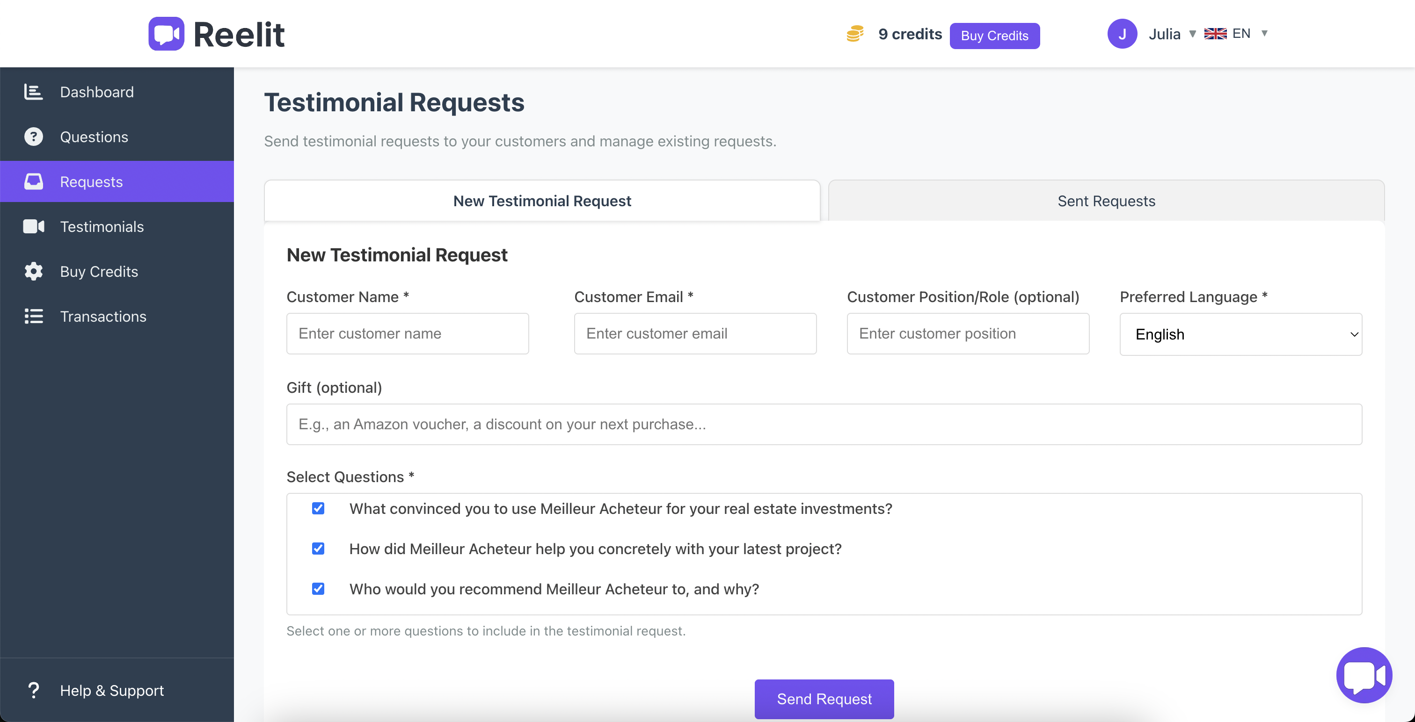Click the Questions question-mark icon

point(34,137)
